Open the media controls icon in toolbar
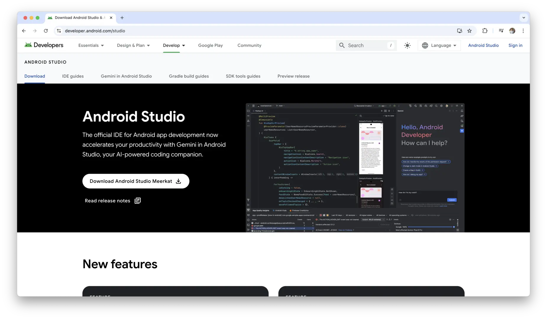Image resolution: width=547 pixels, height=319 pixels. (501, 31)
